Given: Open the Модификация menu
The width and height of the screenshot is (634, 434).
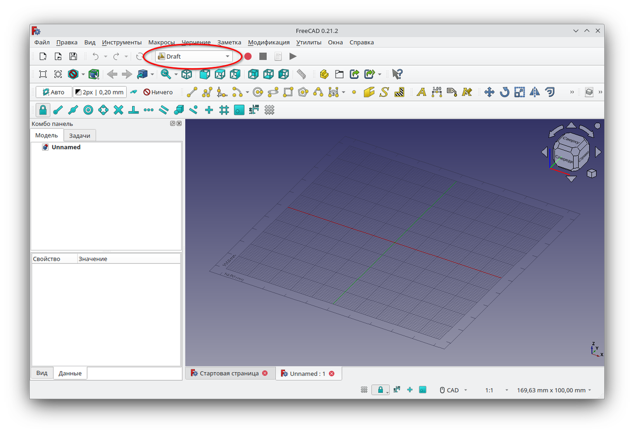Looking at the screenshot, I should (269, 42).
